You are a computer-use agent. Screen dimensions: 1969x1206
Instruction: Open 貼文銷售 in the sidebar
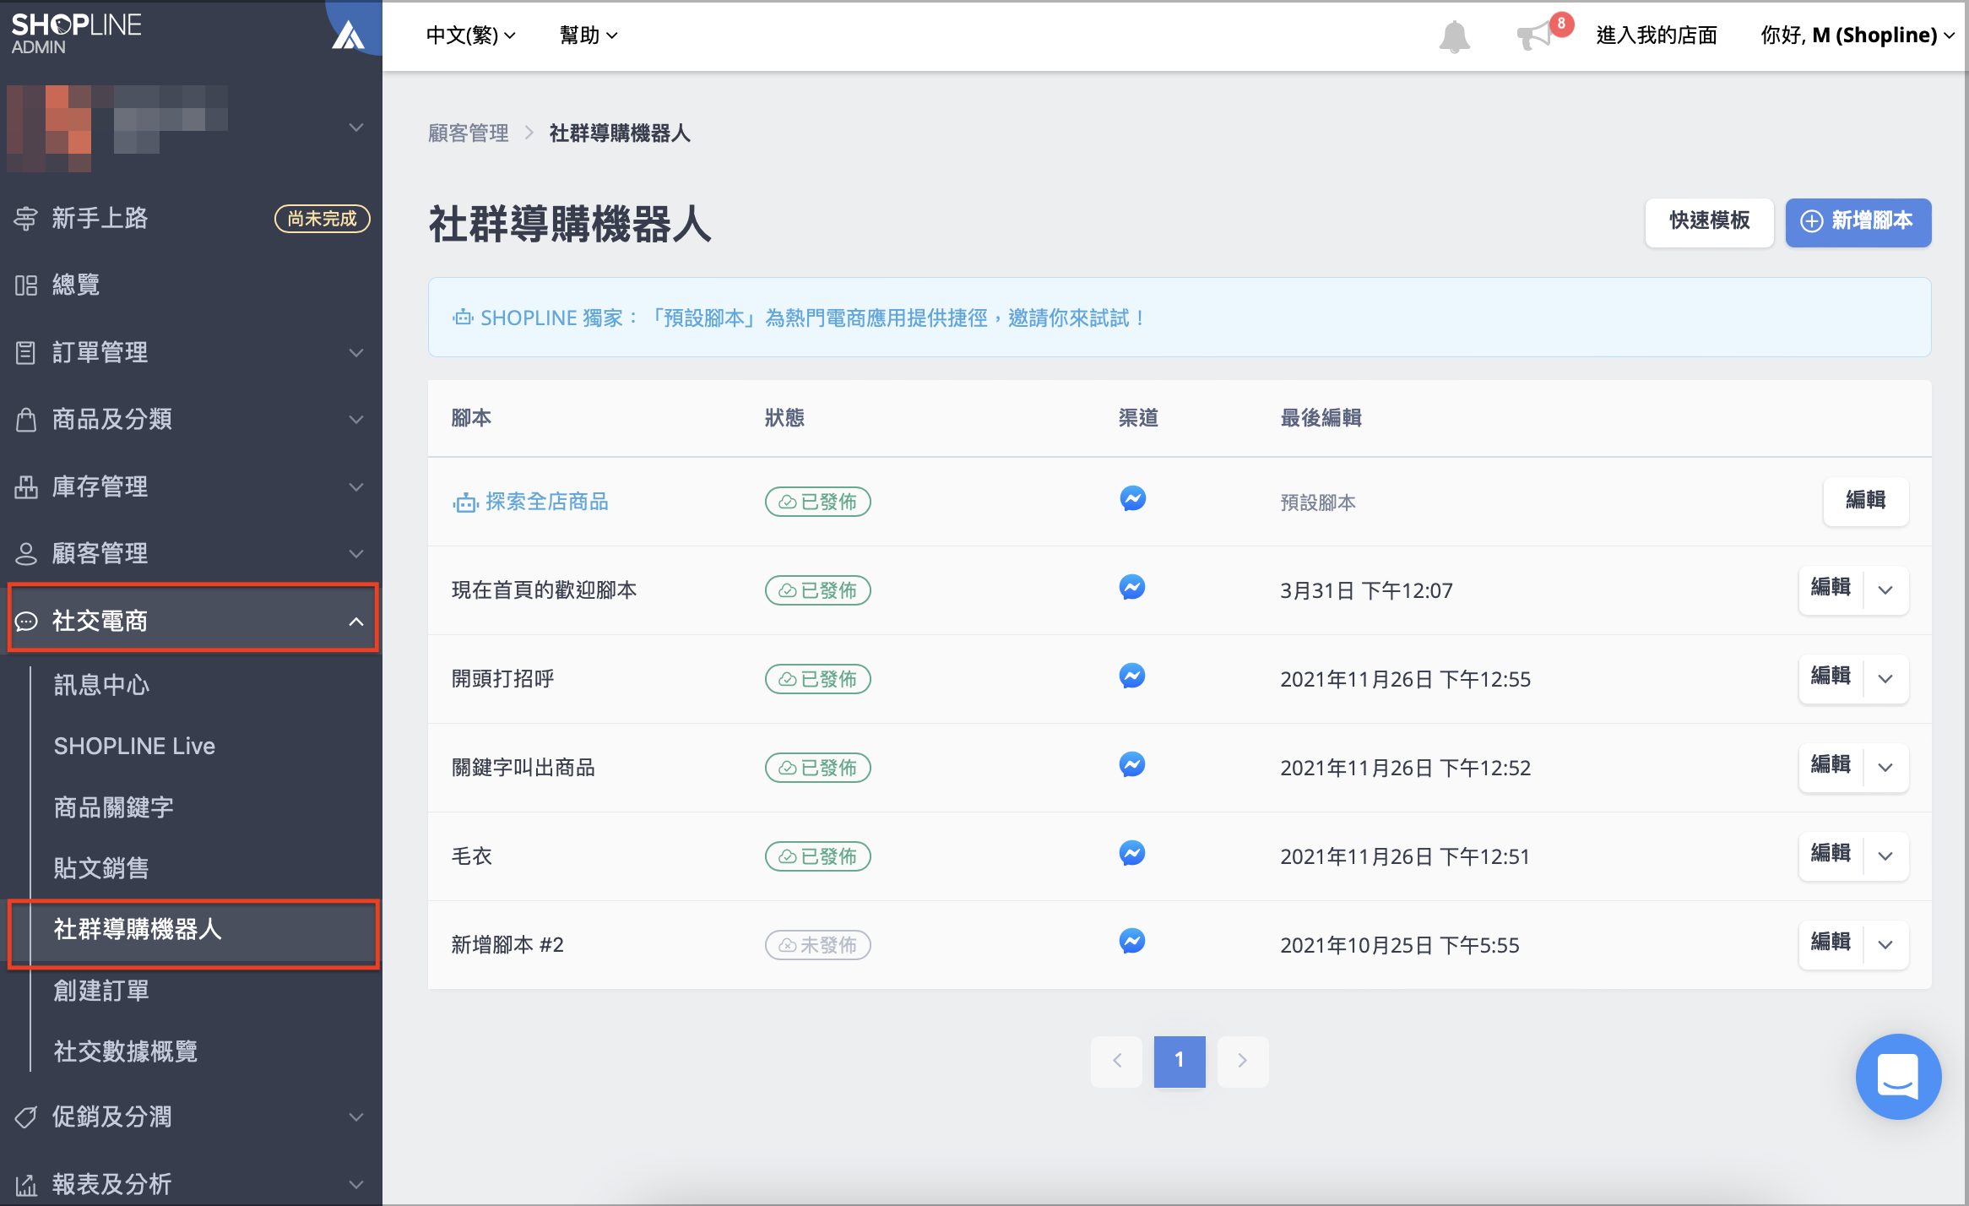coord(101,868)
